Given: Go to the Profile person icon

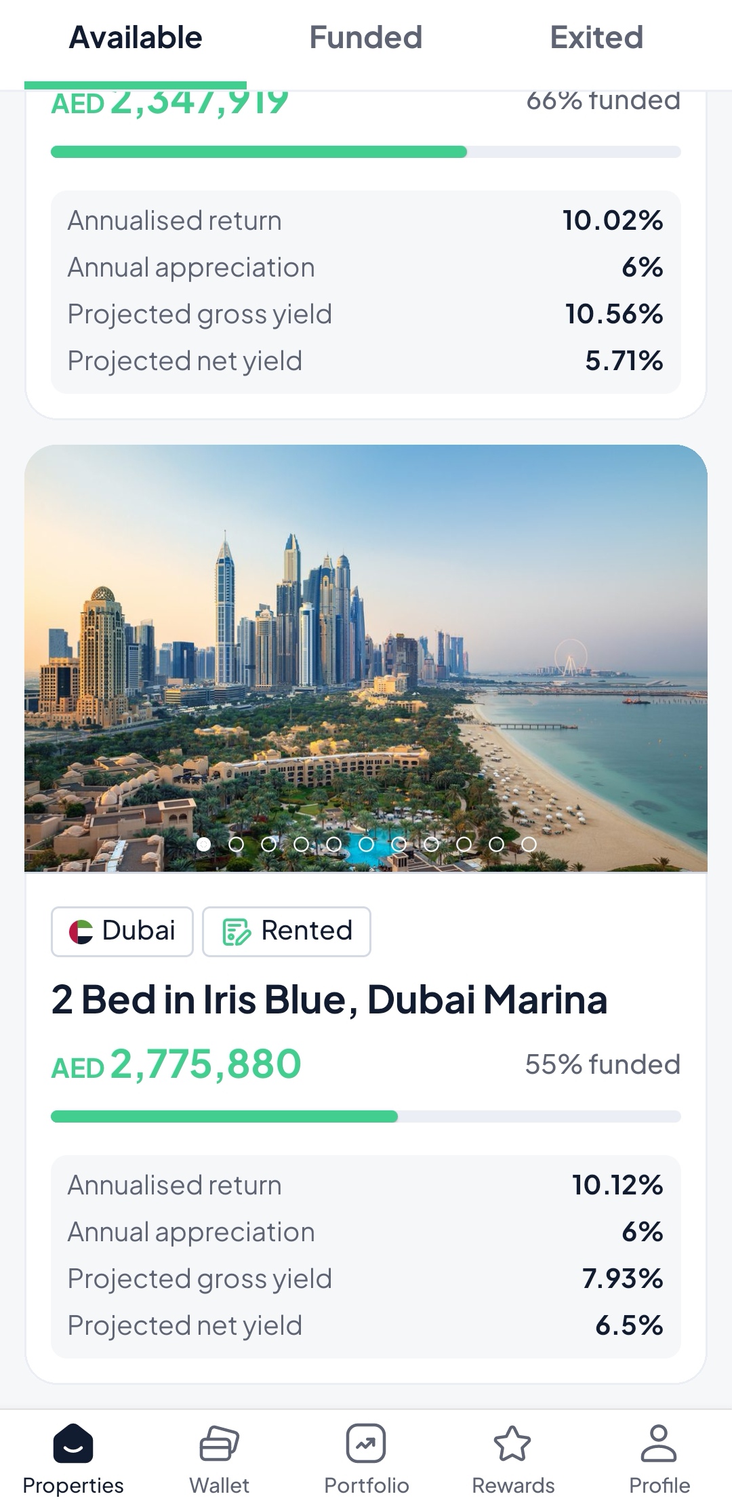Looking at the screenshot, I should [659, 1443].
